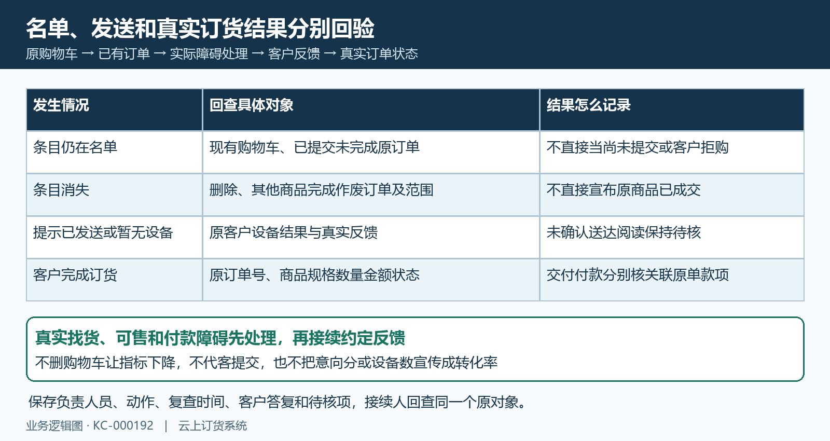Image resolution: width=830 pixels, height=441 pixels.
Task: Click the cell 提示已发送或暂无设备
Action: (114, 238)
